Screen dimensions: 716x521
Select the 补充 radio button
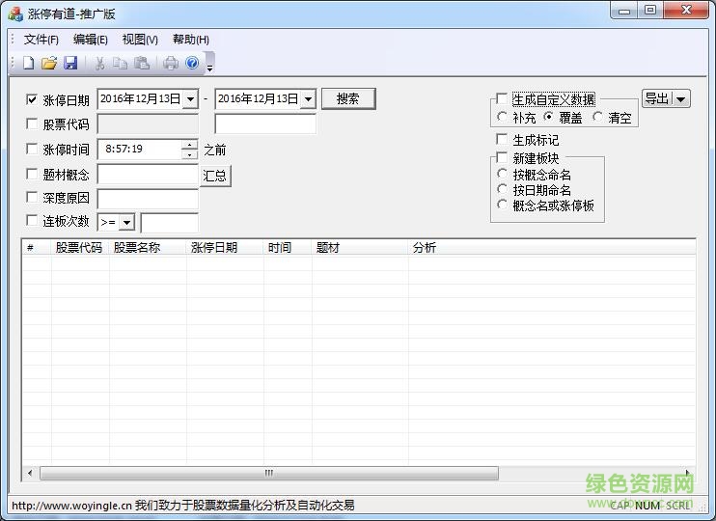coord(502,118)
